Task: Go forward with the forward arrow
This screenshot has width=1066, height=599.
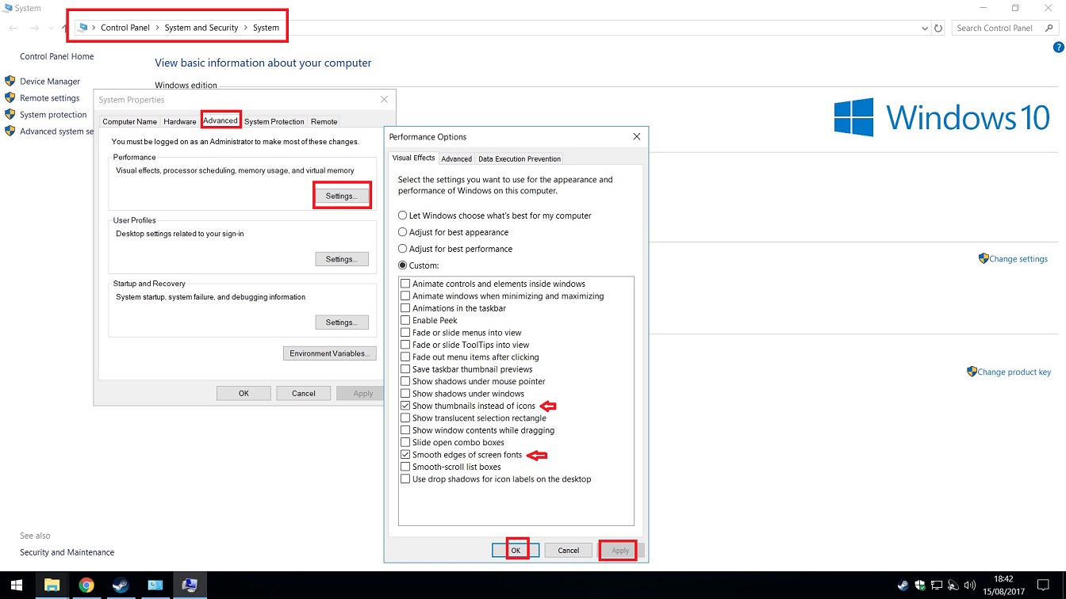Action: [x=34, y=28]
